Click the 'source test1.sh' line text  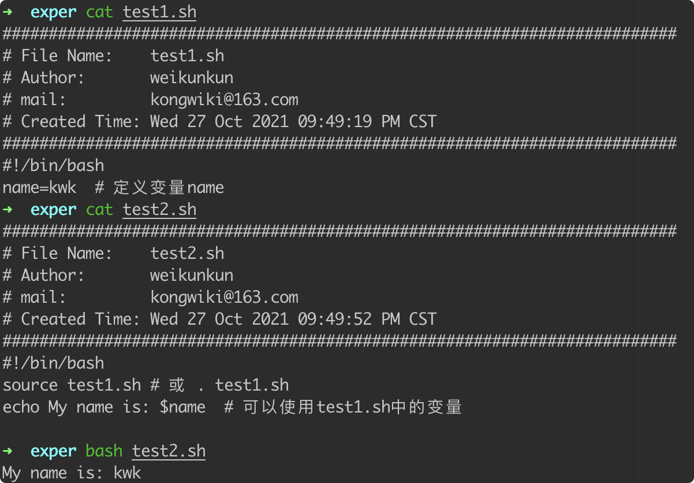pyautogui.click(x=72, y=385)
